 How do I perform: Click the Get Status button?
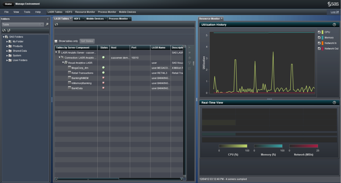(x=87, y=41)
